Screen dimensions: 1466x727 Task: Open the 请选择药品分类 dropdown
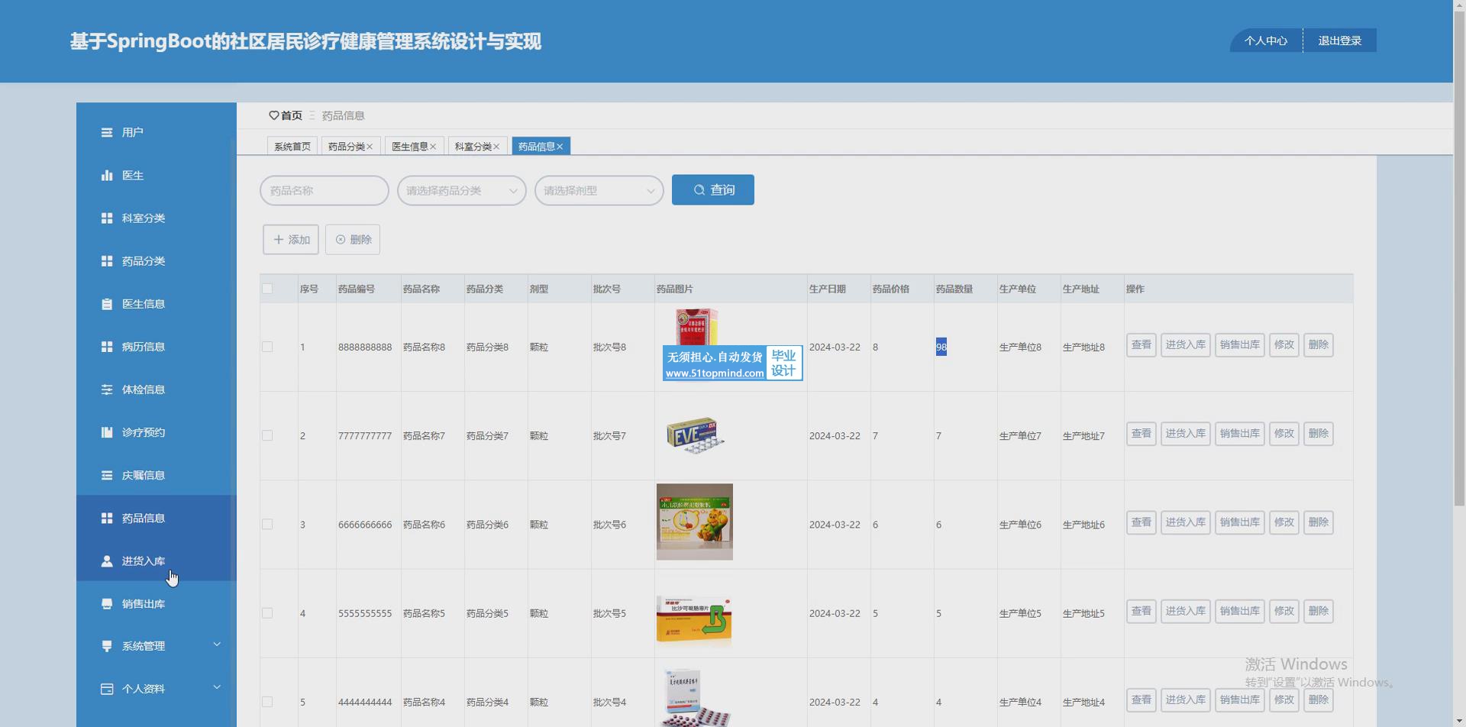[x=461, y=191]
